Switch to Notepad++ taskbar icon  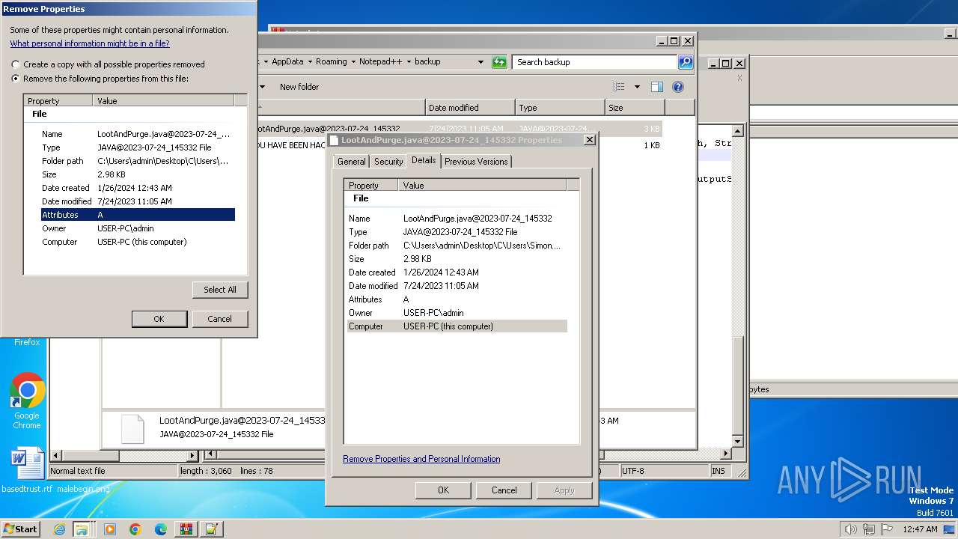tap(211, 529)
